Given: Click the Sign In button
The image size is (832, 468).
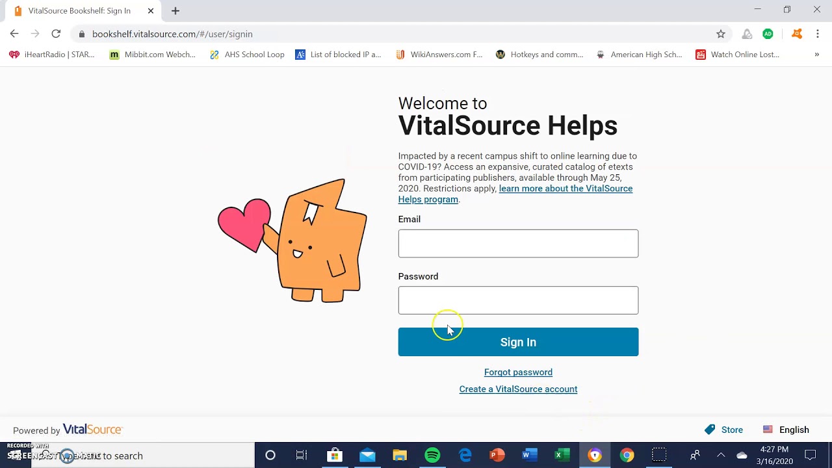Looking at the screenshot, I should [518, 342].
